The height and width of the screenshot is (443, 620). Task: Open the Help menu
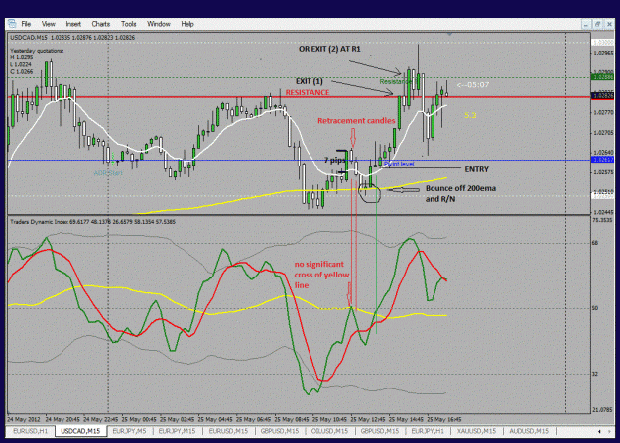point(187,24)
